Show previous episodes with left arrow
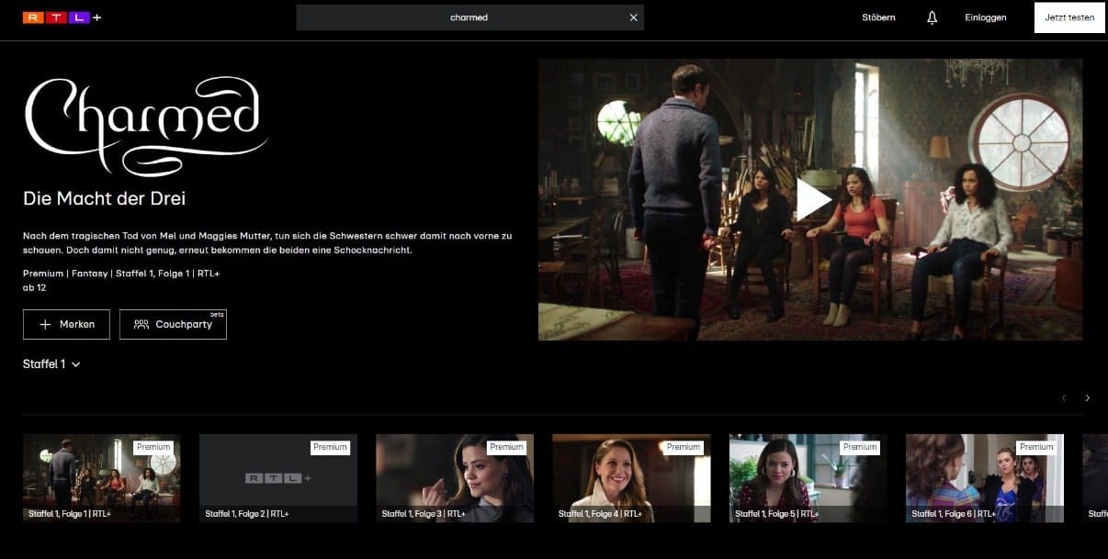 (1064, 398)
